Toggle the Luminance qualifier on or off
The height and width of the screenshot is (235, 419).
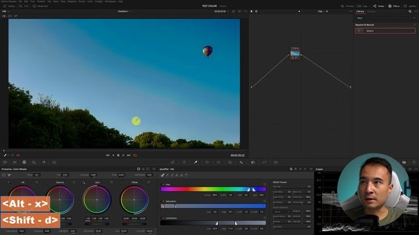click(x=163, y=218)
